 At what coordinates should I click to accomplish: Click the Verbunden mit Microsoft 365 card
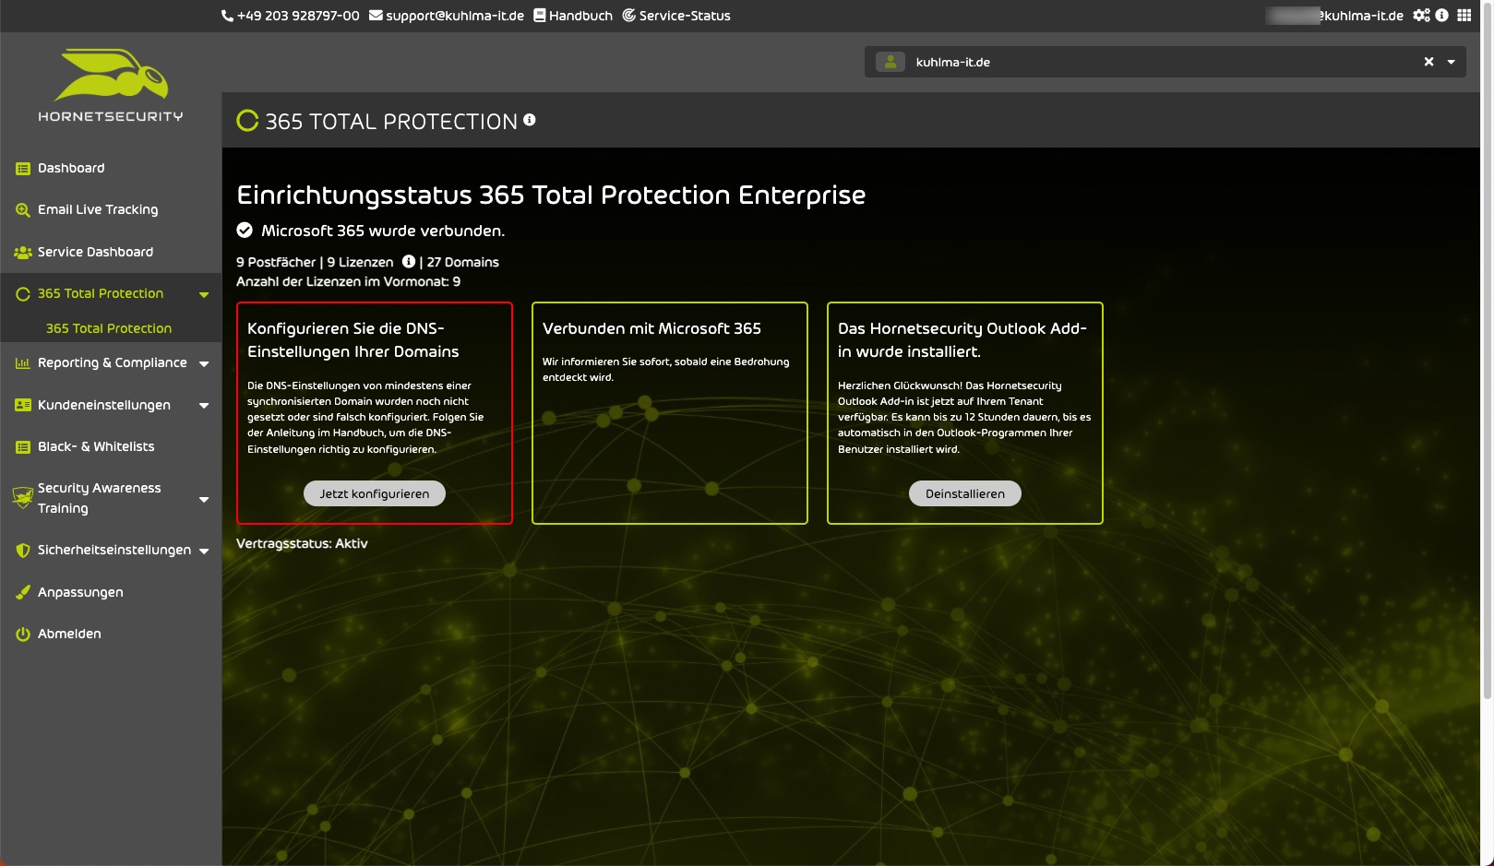click(670, 413)
